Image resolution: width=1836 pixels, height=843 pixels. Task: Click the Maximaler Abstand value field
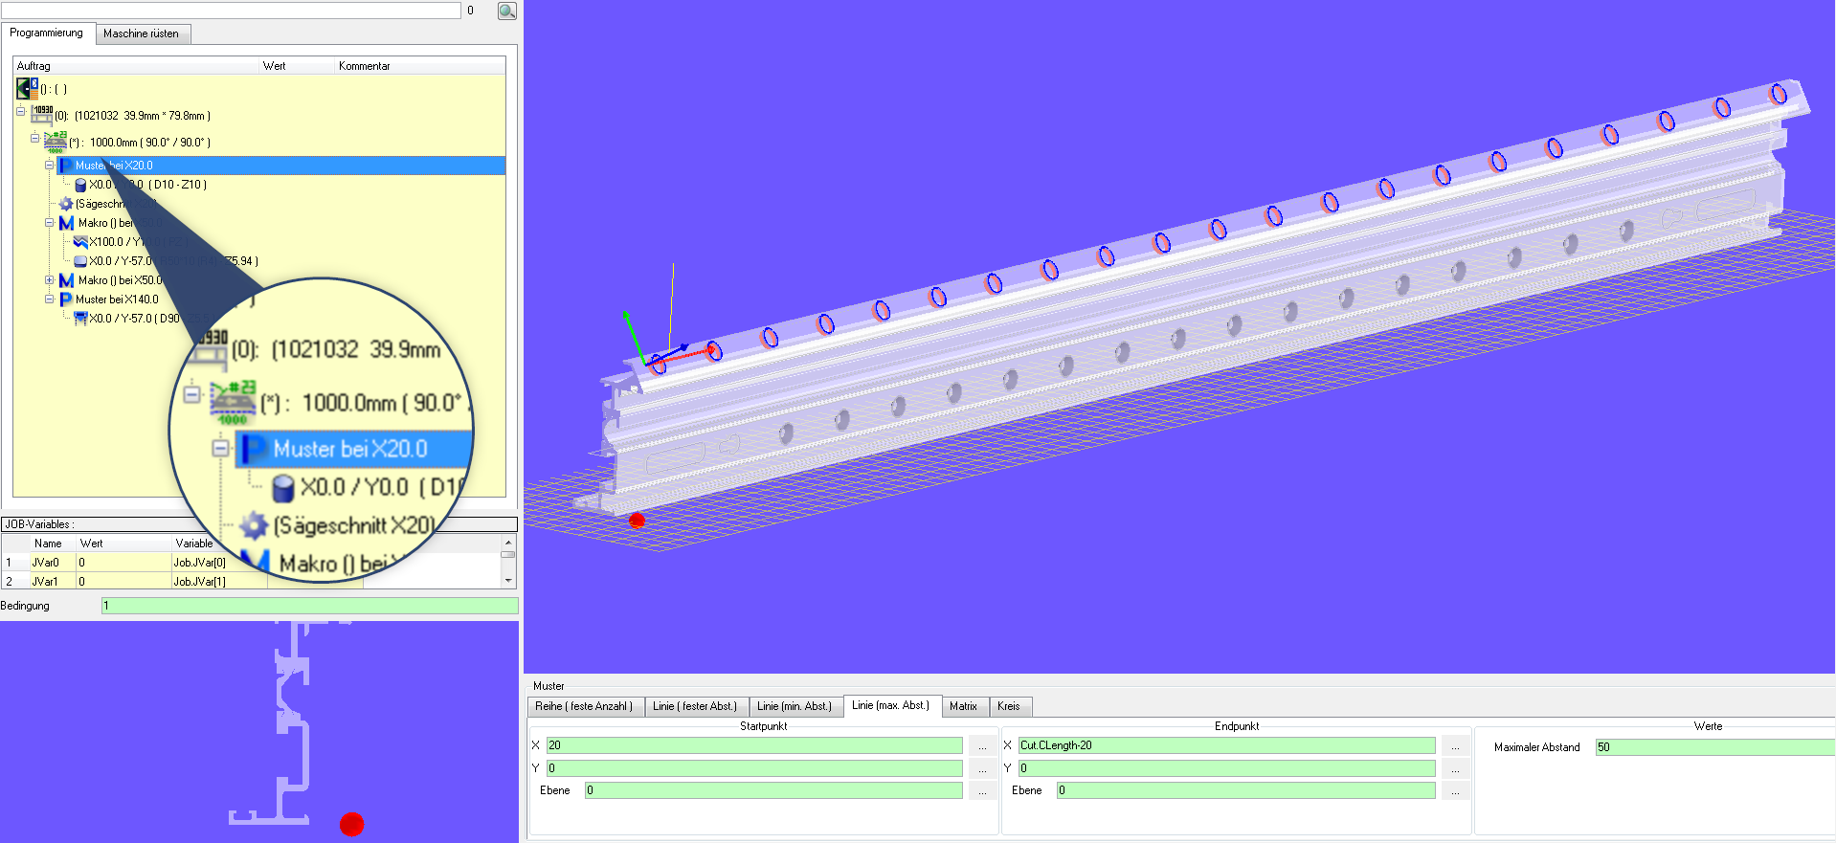pyautogui.click(x=1713, y=747)
